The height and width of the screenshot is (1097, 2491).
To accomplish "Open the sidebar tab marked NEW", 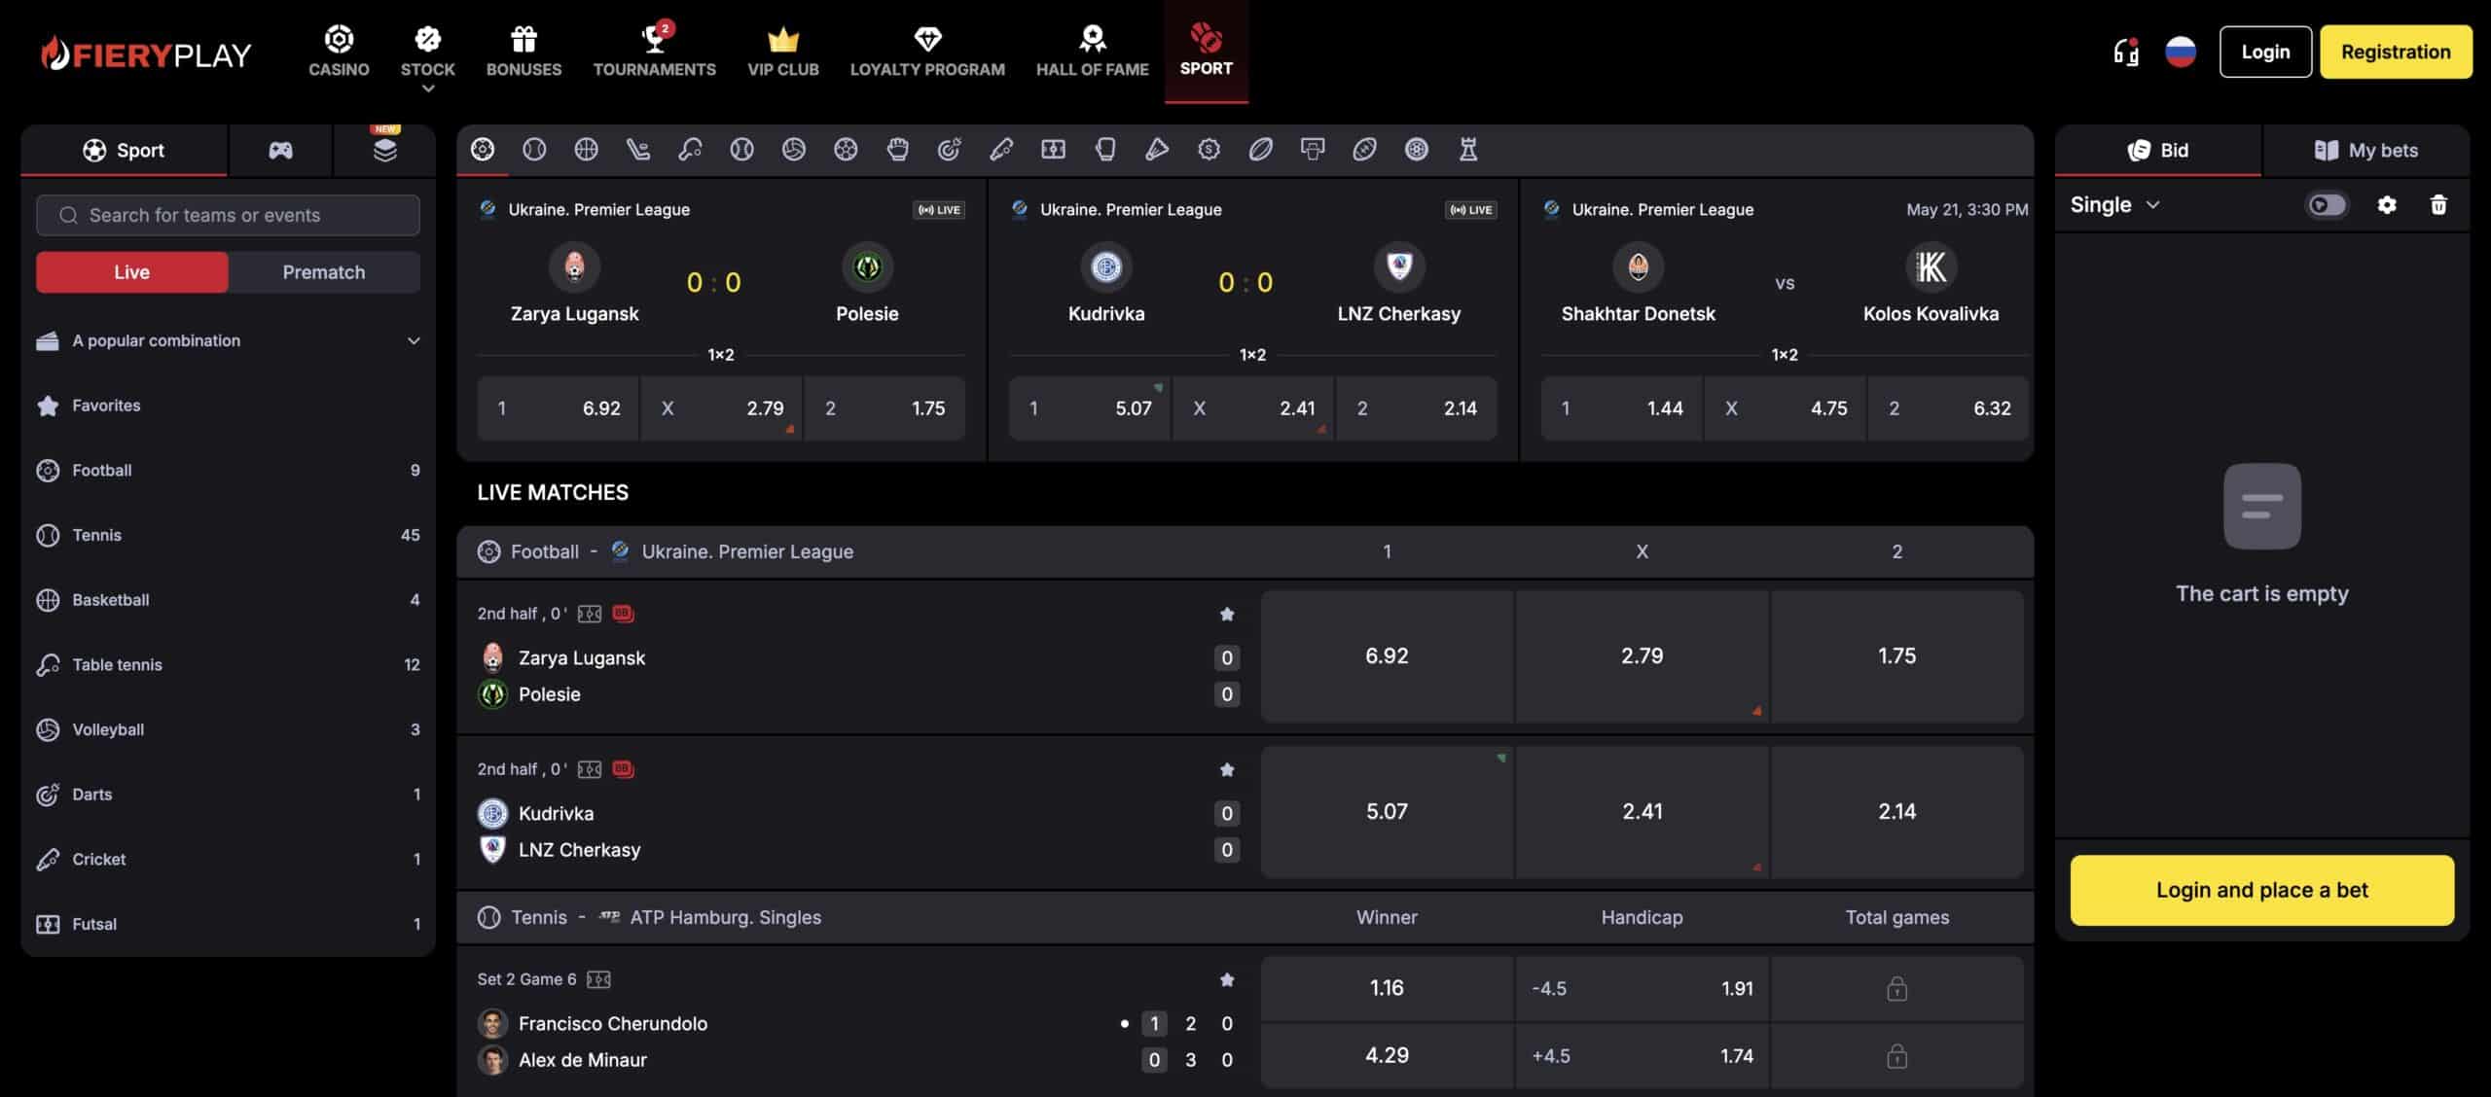I will pos(385,148).
